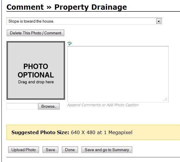Click Delete This Photo / Comment button
Screen dimensions: 180x162
(x=35, y=33)
